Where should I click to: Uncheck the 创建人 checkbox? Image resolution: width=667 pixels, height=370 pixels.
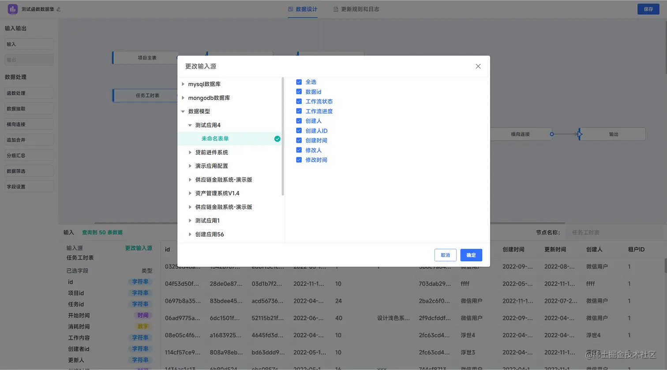click(x=299, y=121)
